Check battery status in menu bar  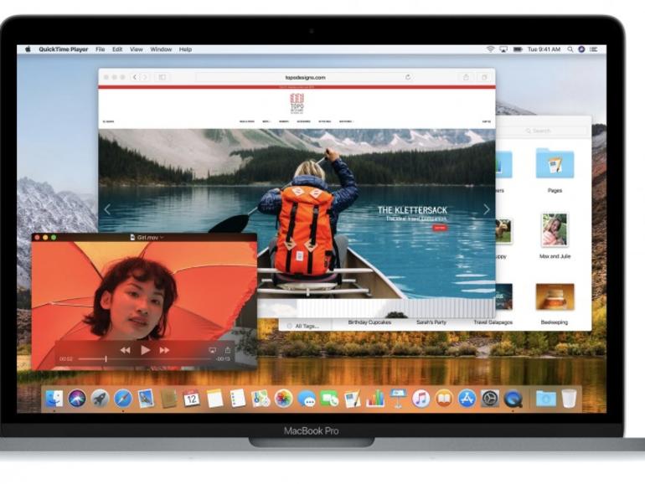click(x=518, y=49)
